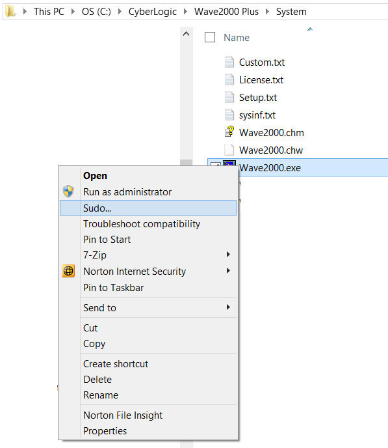
Task: Open dropdown arrow after CyberLogic breadcrumb
Action: pyautogui.click(x=185, y=12)
